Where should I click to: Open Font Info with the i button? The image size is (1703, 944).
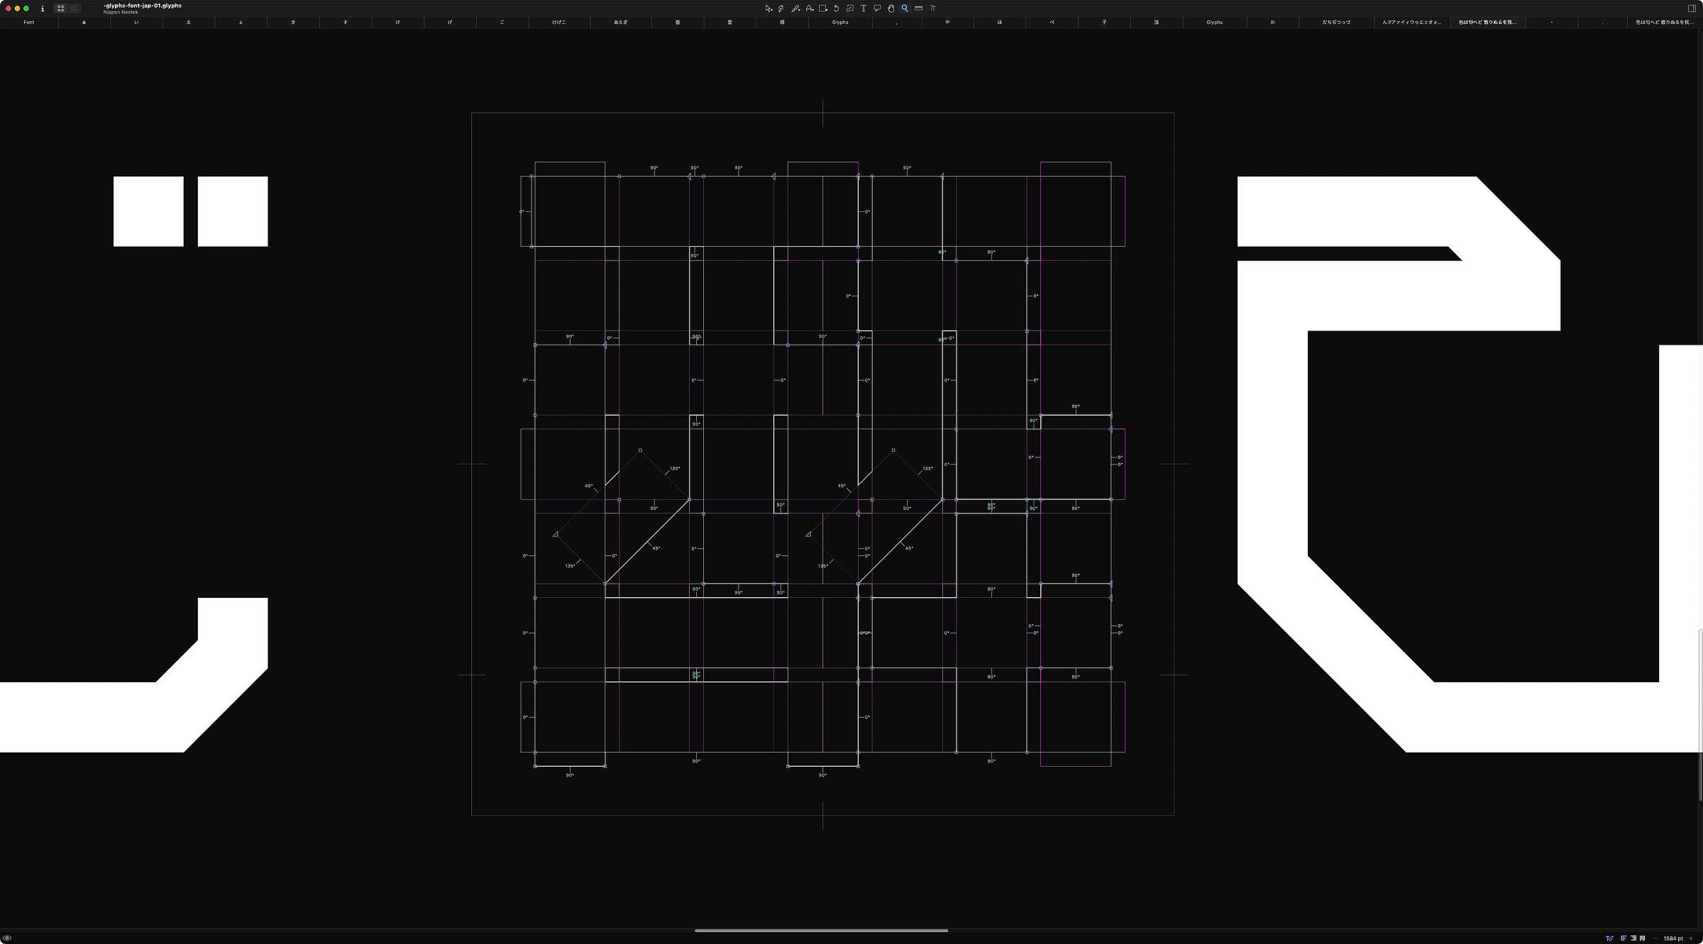click(43, 9)
